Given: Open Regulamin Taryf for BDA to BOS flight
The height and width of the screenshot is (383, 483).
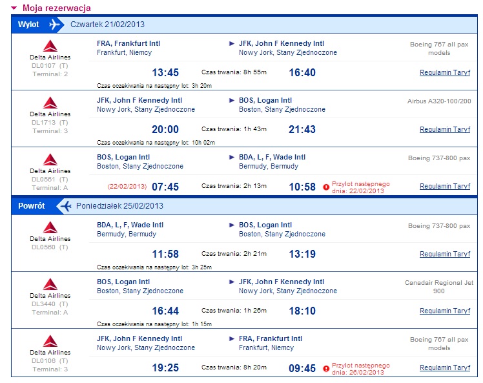Looking at the screenshot, I should coord(445,254).
